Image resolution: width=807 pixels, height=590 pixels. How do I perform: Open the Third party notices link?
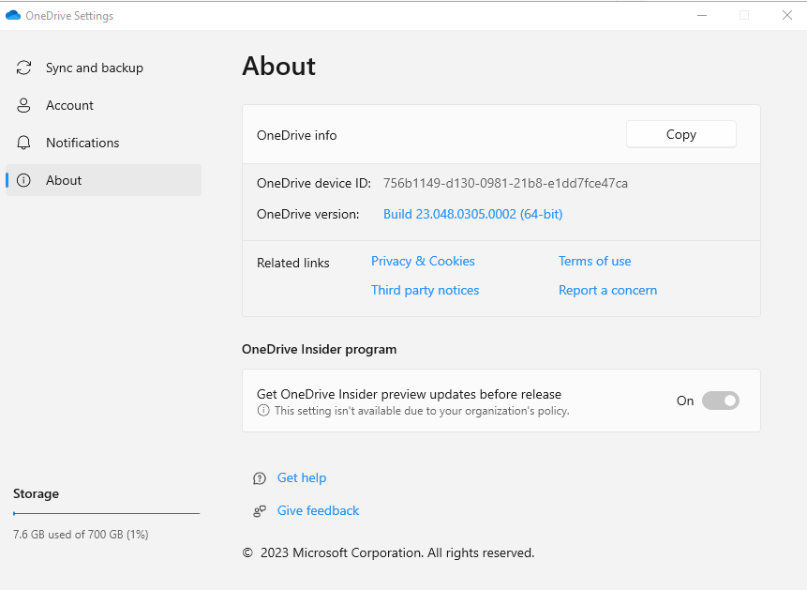tap(425, 290)
